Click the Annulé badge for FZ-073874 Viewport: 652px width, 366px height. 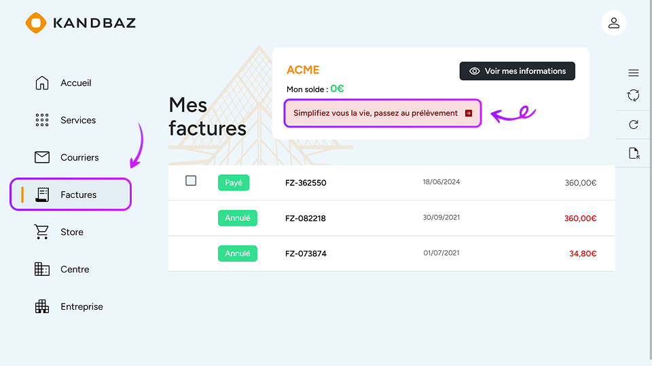click(x=237, y=253)
